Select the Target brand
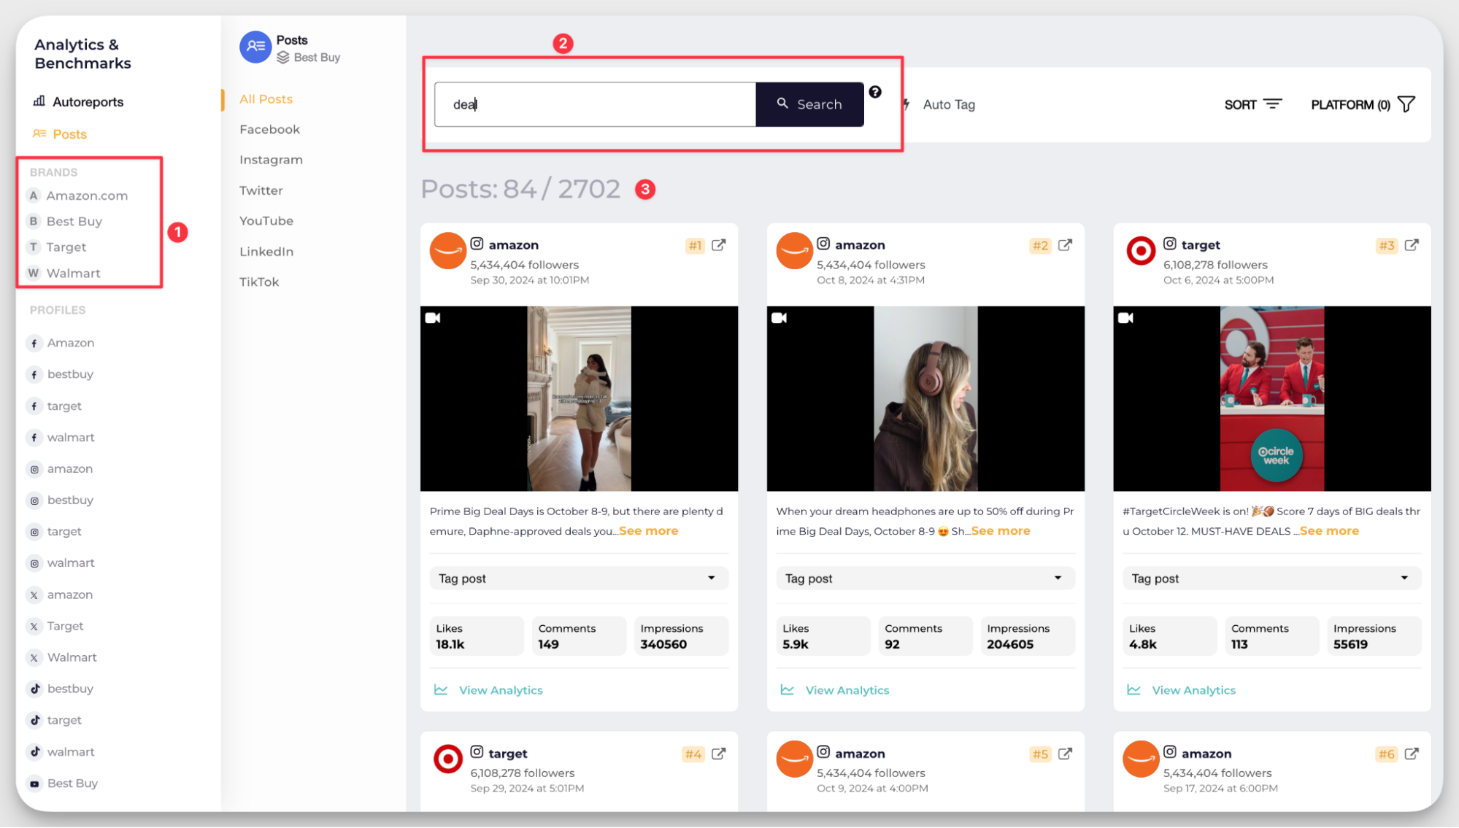 coord(57,247)
